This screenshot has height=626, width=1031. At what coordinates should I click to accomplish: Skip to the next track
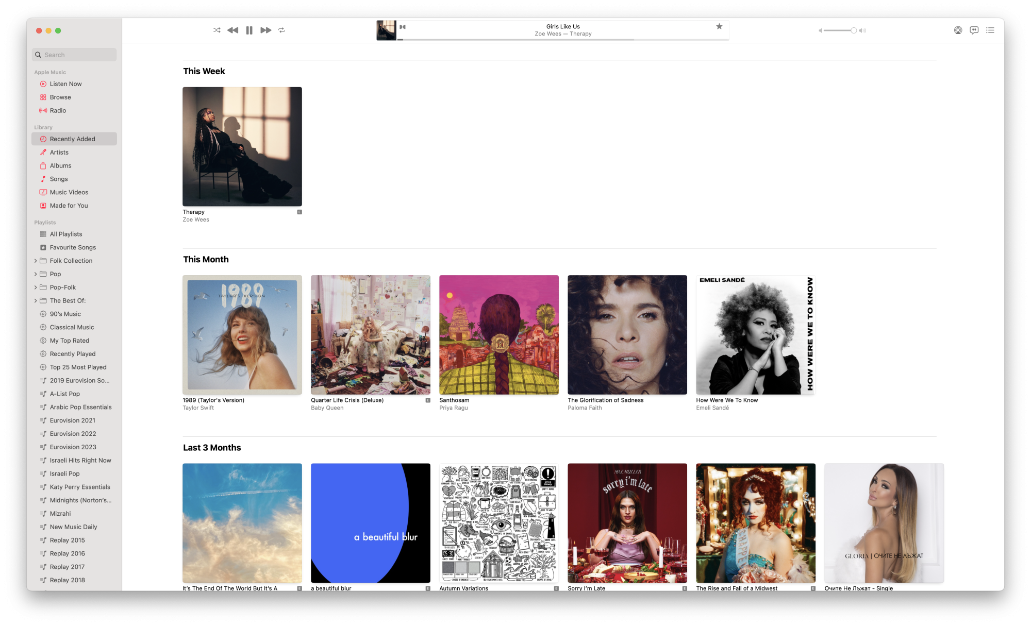[265, 30]
